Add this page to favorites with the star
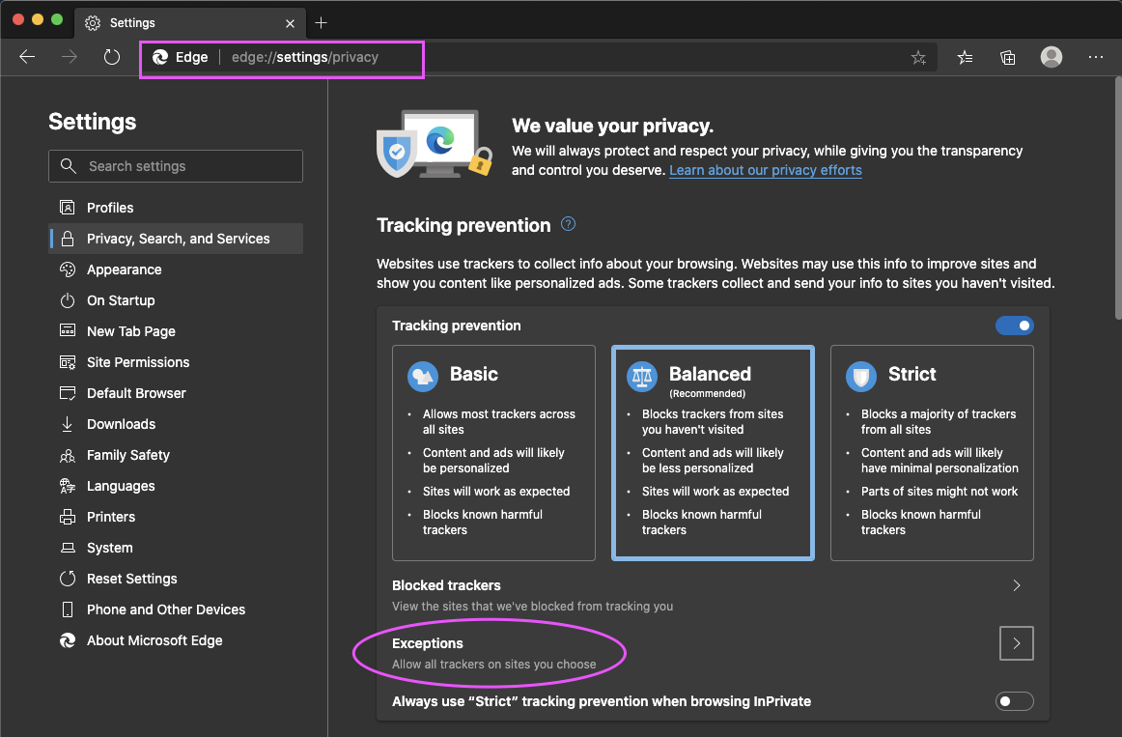The image size is (1122, 737). [x=919, y=58]
